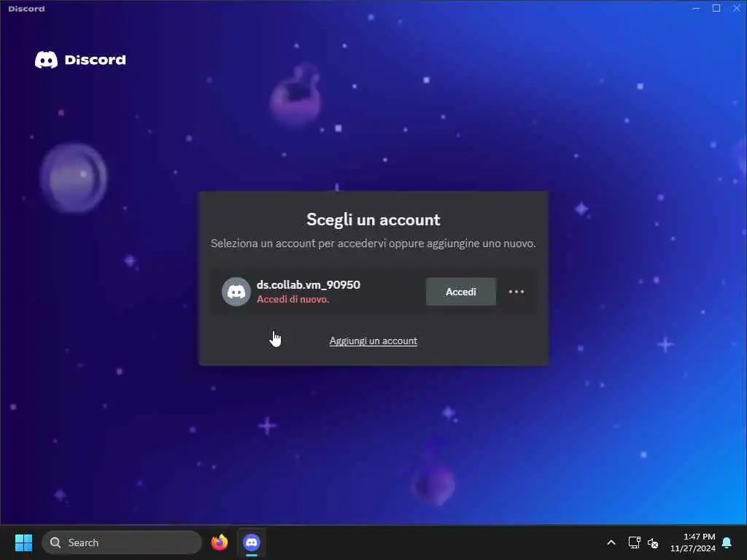Click the muted volume tray icon
747x560 pixels.
click(x=653, y=542)
